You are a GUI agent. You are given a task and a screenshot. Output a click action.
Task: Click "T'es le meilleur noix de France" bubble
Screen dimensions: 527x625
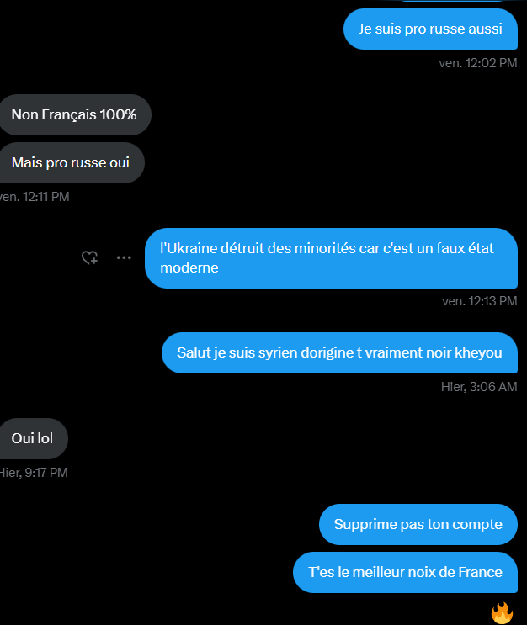click(405, 573)
